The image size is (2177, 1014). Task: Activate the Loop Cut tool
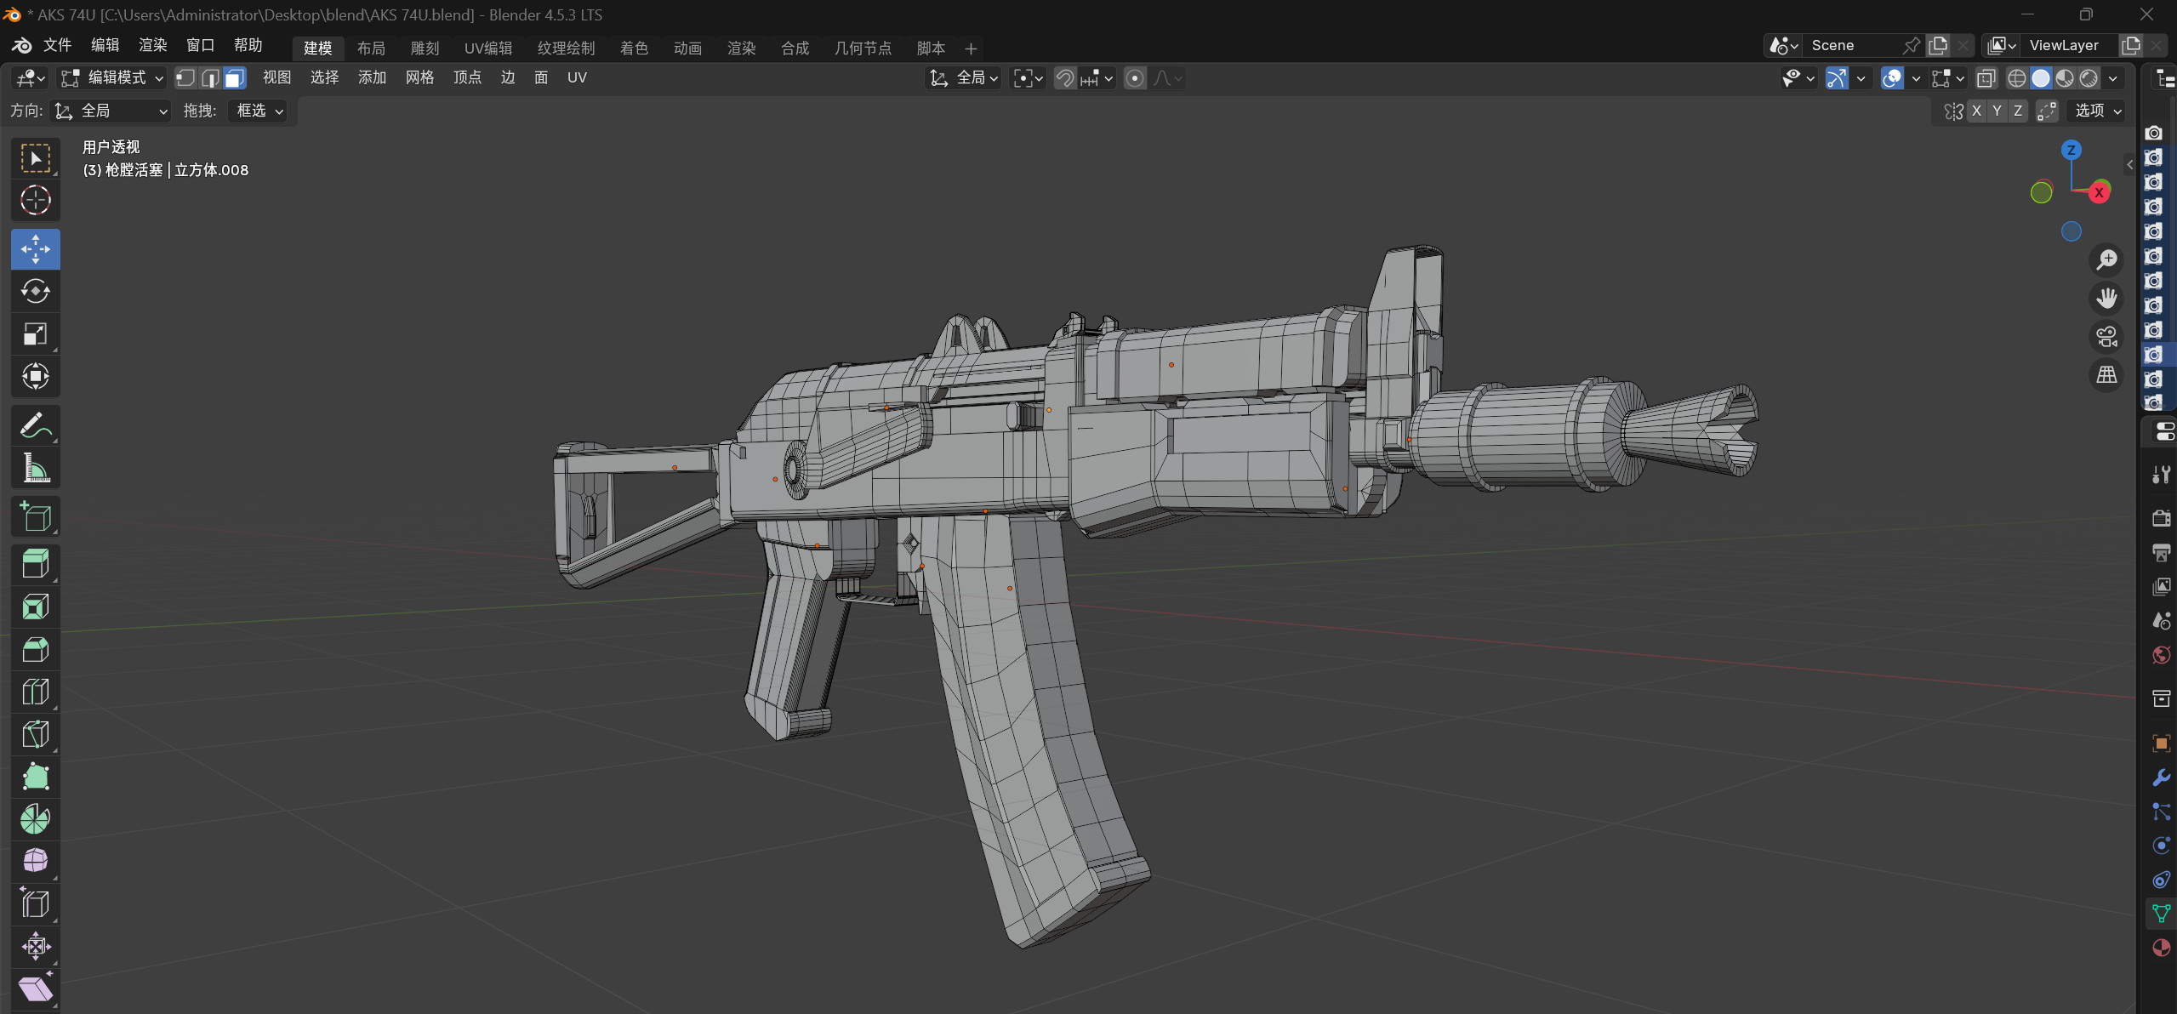click(x=35, y=692)
